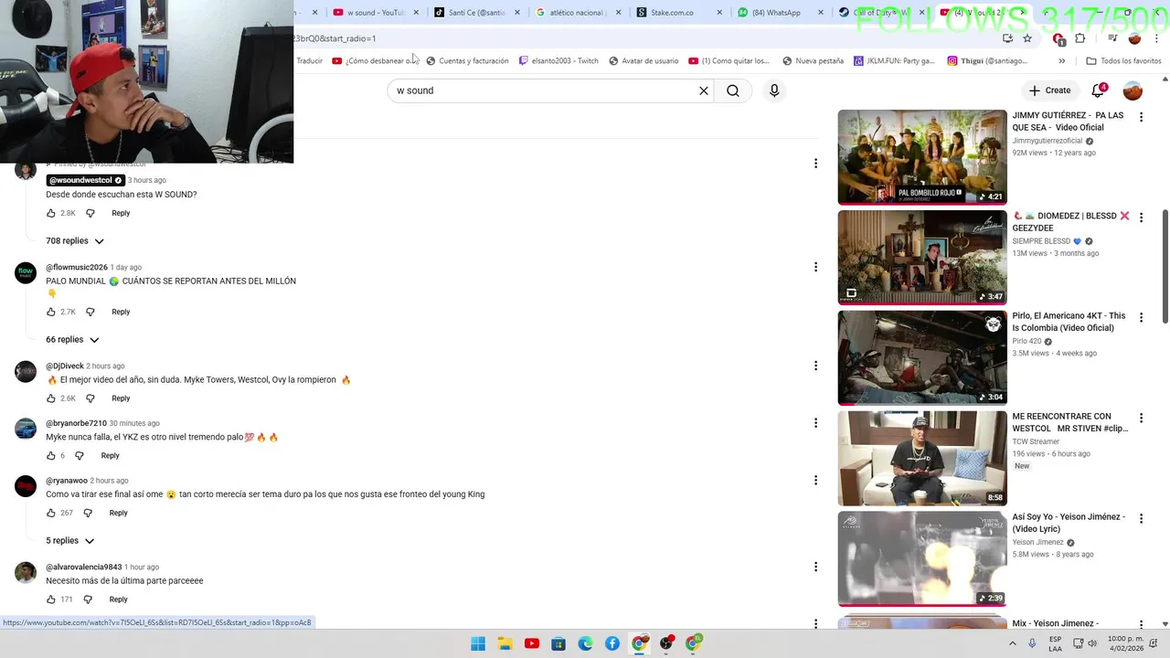Expand the 66 replies thread
1170x658 pixels.
tap(72, 340)
